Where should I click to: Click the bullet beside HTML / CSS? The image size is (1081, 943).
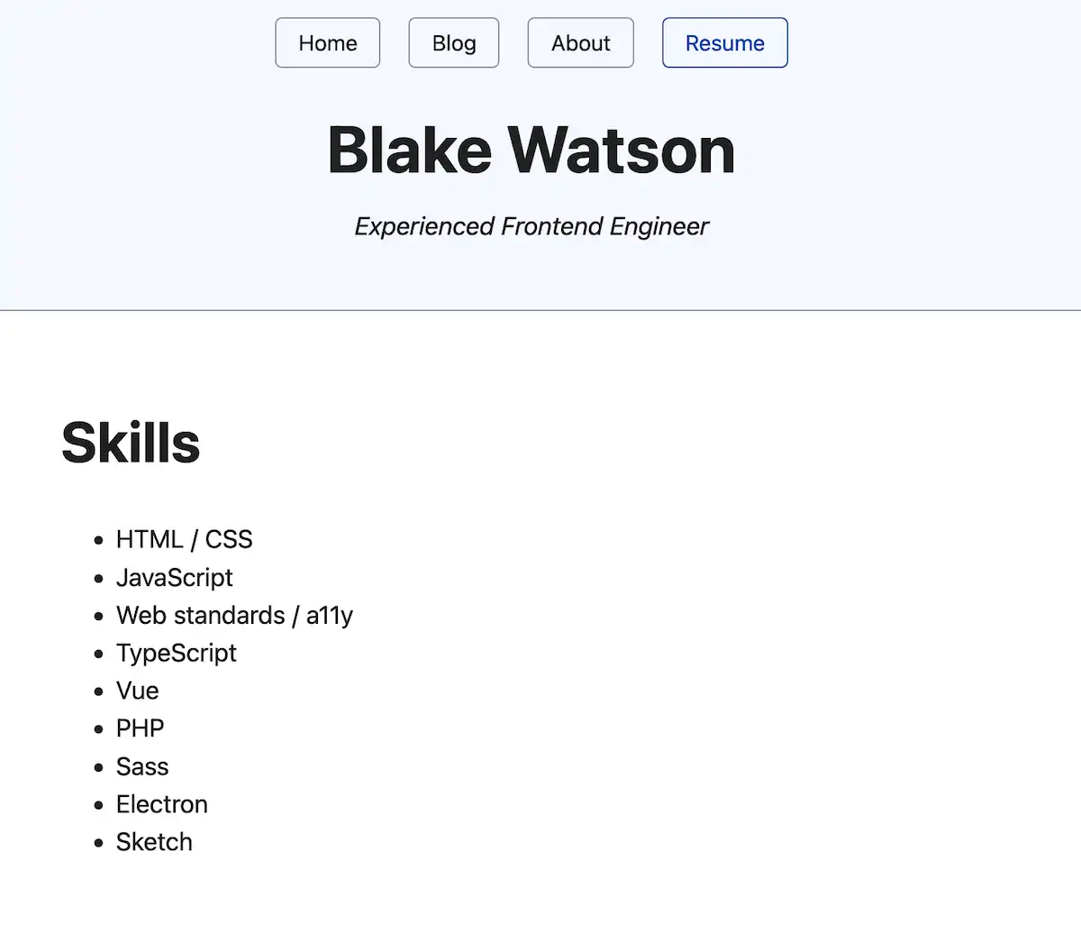click(x=98, y=541)
